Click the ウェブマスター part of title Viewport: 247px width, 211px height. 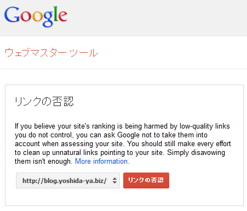click(36, 53)
